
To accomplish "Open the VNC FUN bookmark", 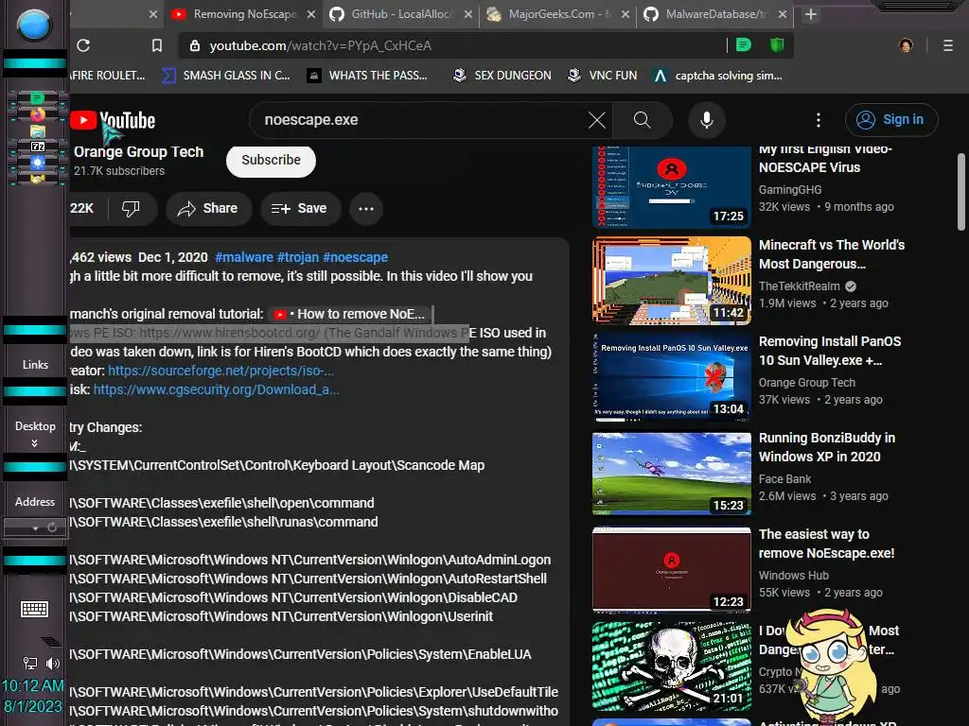I will (602, 76).
